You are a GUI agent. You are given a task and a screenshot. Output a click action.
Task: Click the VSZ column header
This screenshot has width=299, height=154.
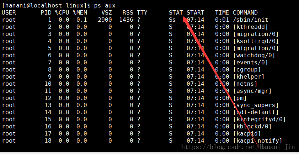[107, 12]
